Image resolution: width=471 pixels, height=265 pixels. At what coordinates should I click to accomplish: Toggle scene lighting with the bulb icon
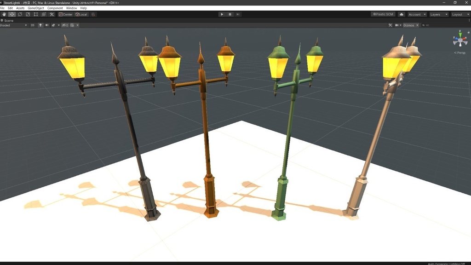tap(40, 25)
